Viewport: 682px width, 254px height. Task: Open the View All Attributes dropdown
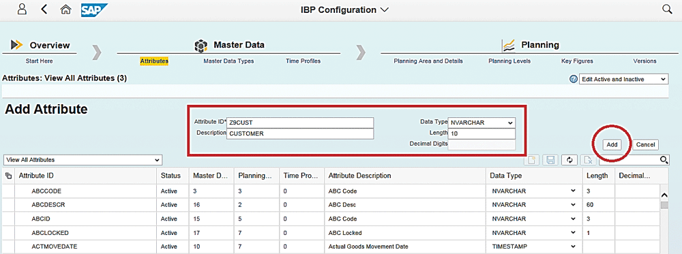pos(83,160)
